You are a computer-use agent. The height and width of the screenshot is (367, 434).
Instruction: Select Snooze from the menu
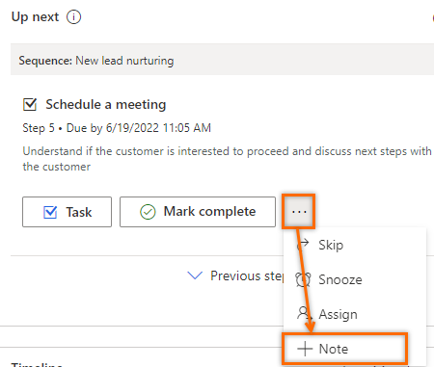click(355, 279)
